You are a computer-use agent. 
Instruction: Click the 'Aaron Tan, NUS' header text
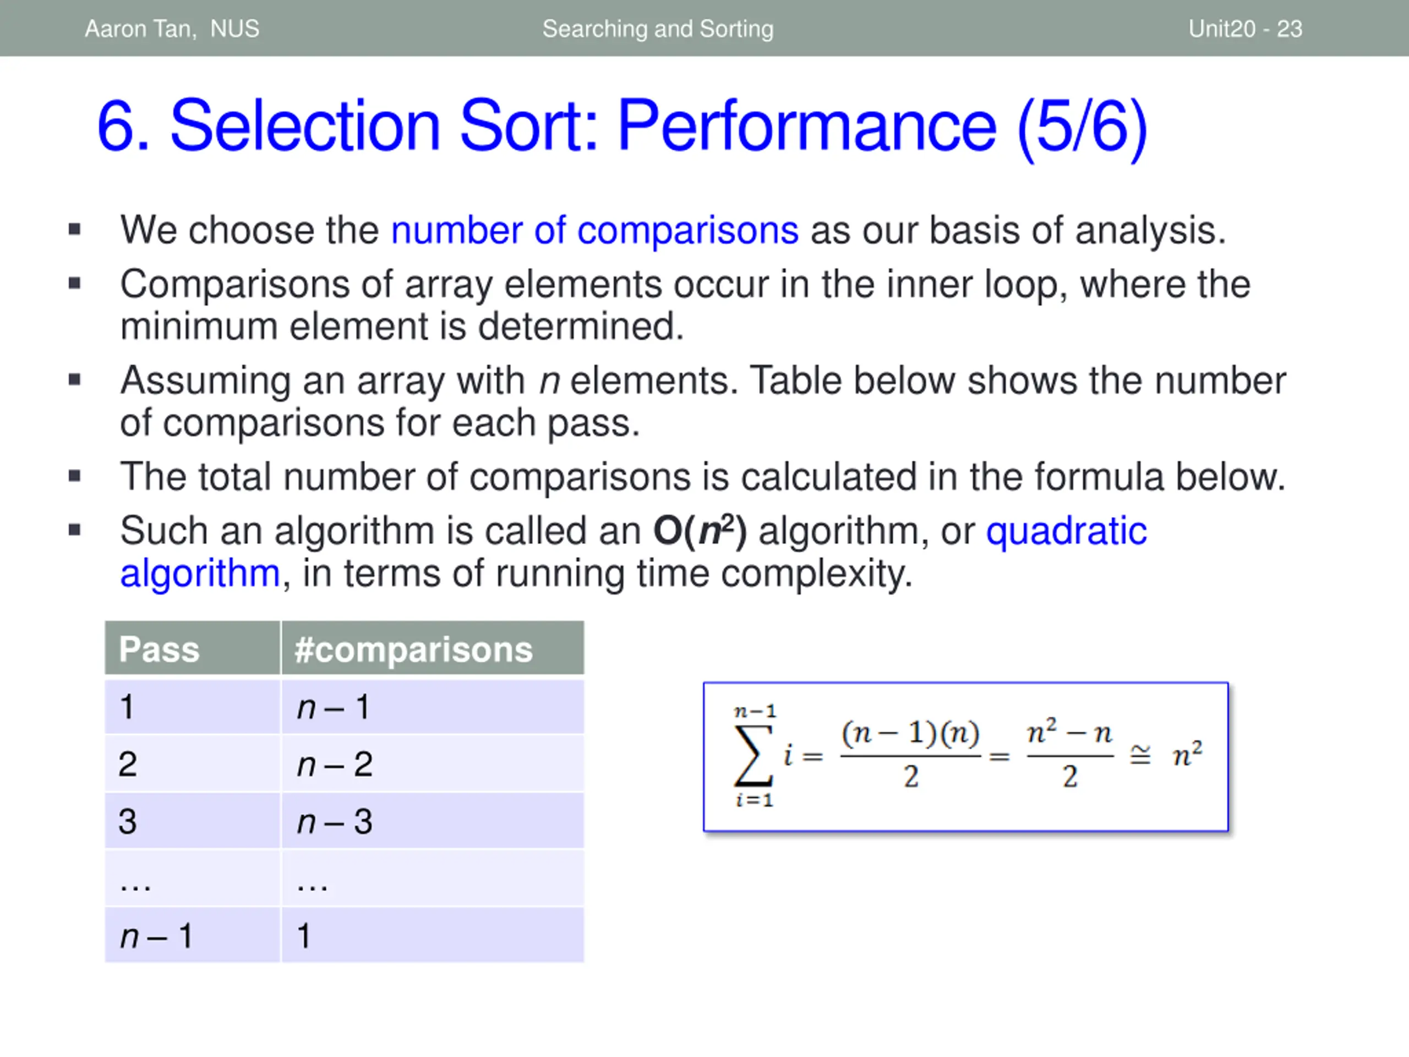click(172, 29)
